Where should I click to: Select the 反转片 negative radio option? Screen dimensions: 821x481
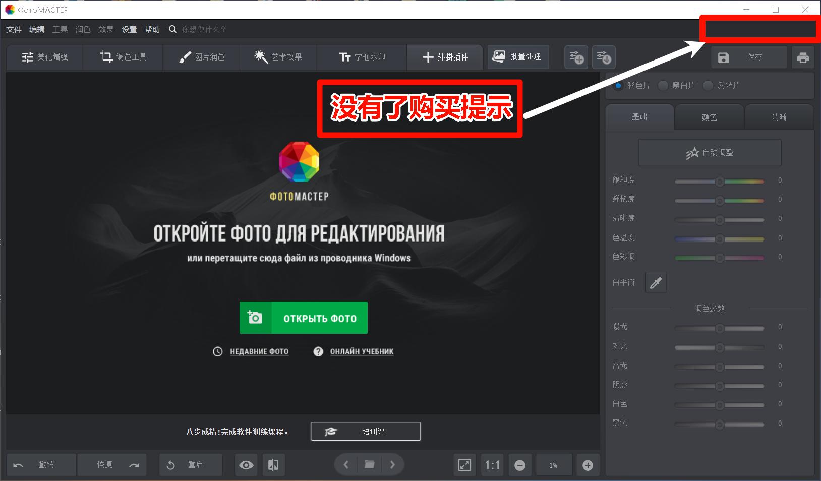pos(708,85)
